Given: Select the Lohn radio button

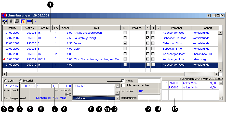Looking at the screenshot, I should (6, 81).
